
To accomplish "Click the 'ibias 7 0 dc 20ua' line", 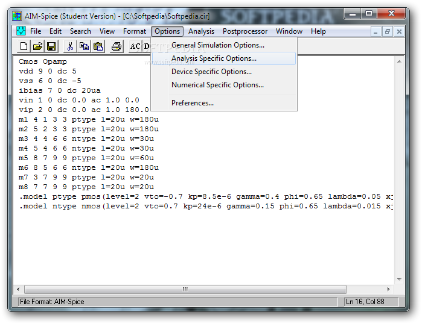I will pyautogui.click(x=60, y=91).
